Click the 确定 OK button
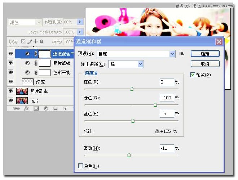The image size is (238, 180). click(205, 54)
